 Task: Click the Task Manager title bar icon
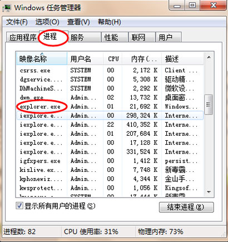click(x=6, y=8)
